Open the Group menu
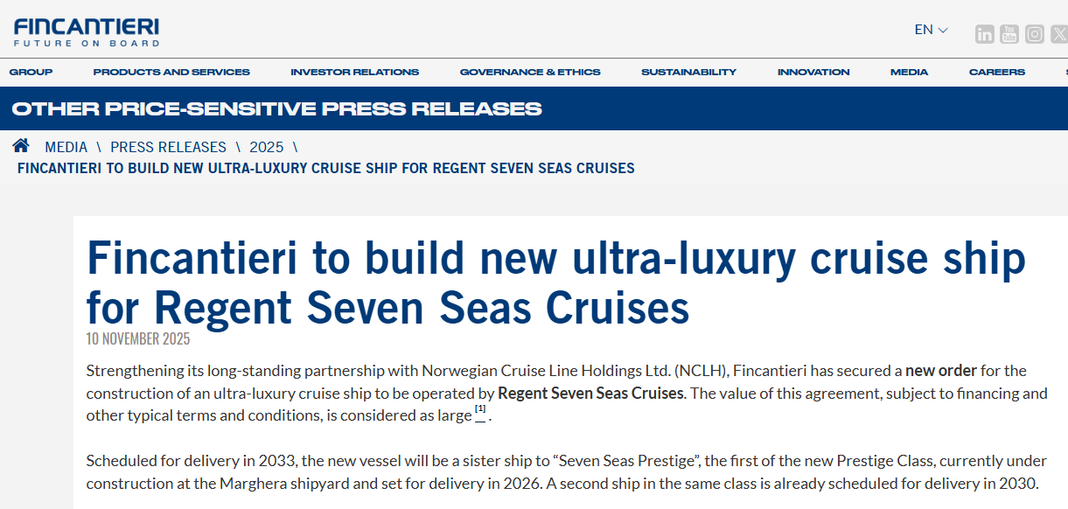 pyautogui.click(x=31, y=72)
